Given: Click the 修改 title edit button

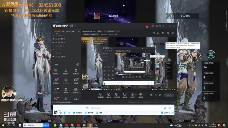Looking at the screenshot, I should point(99,31).
